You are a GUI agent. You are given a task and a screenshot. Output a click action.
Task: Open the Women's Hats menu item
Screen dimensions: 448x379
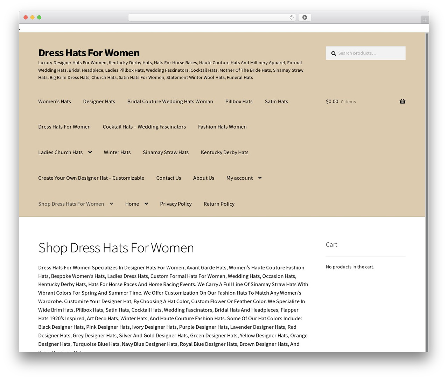(55, 101)
